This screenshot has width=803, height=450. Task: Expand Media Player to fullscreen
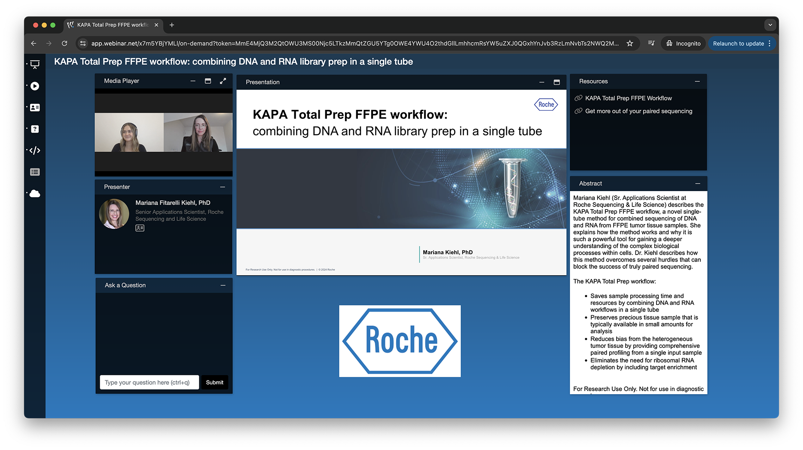223,81
